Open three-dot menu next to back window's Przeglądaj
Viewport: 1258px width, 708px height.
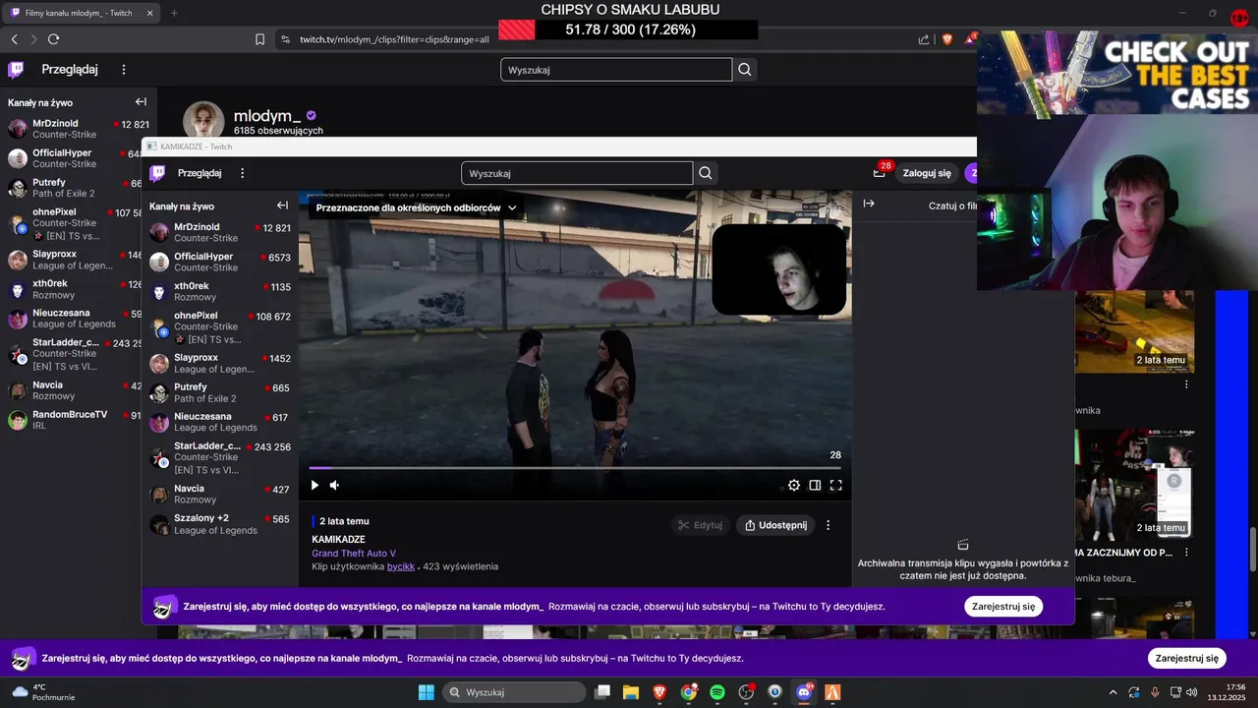click(x=124, y=70)
